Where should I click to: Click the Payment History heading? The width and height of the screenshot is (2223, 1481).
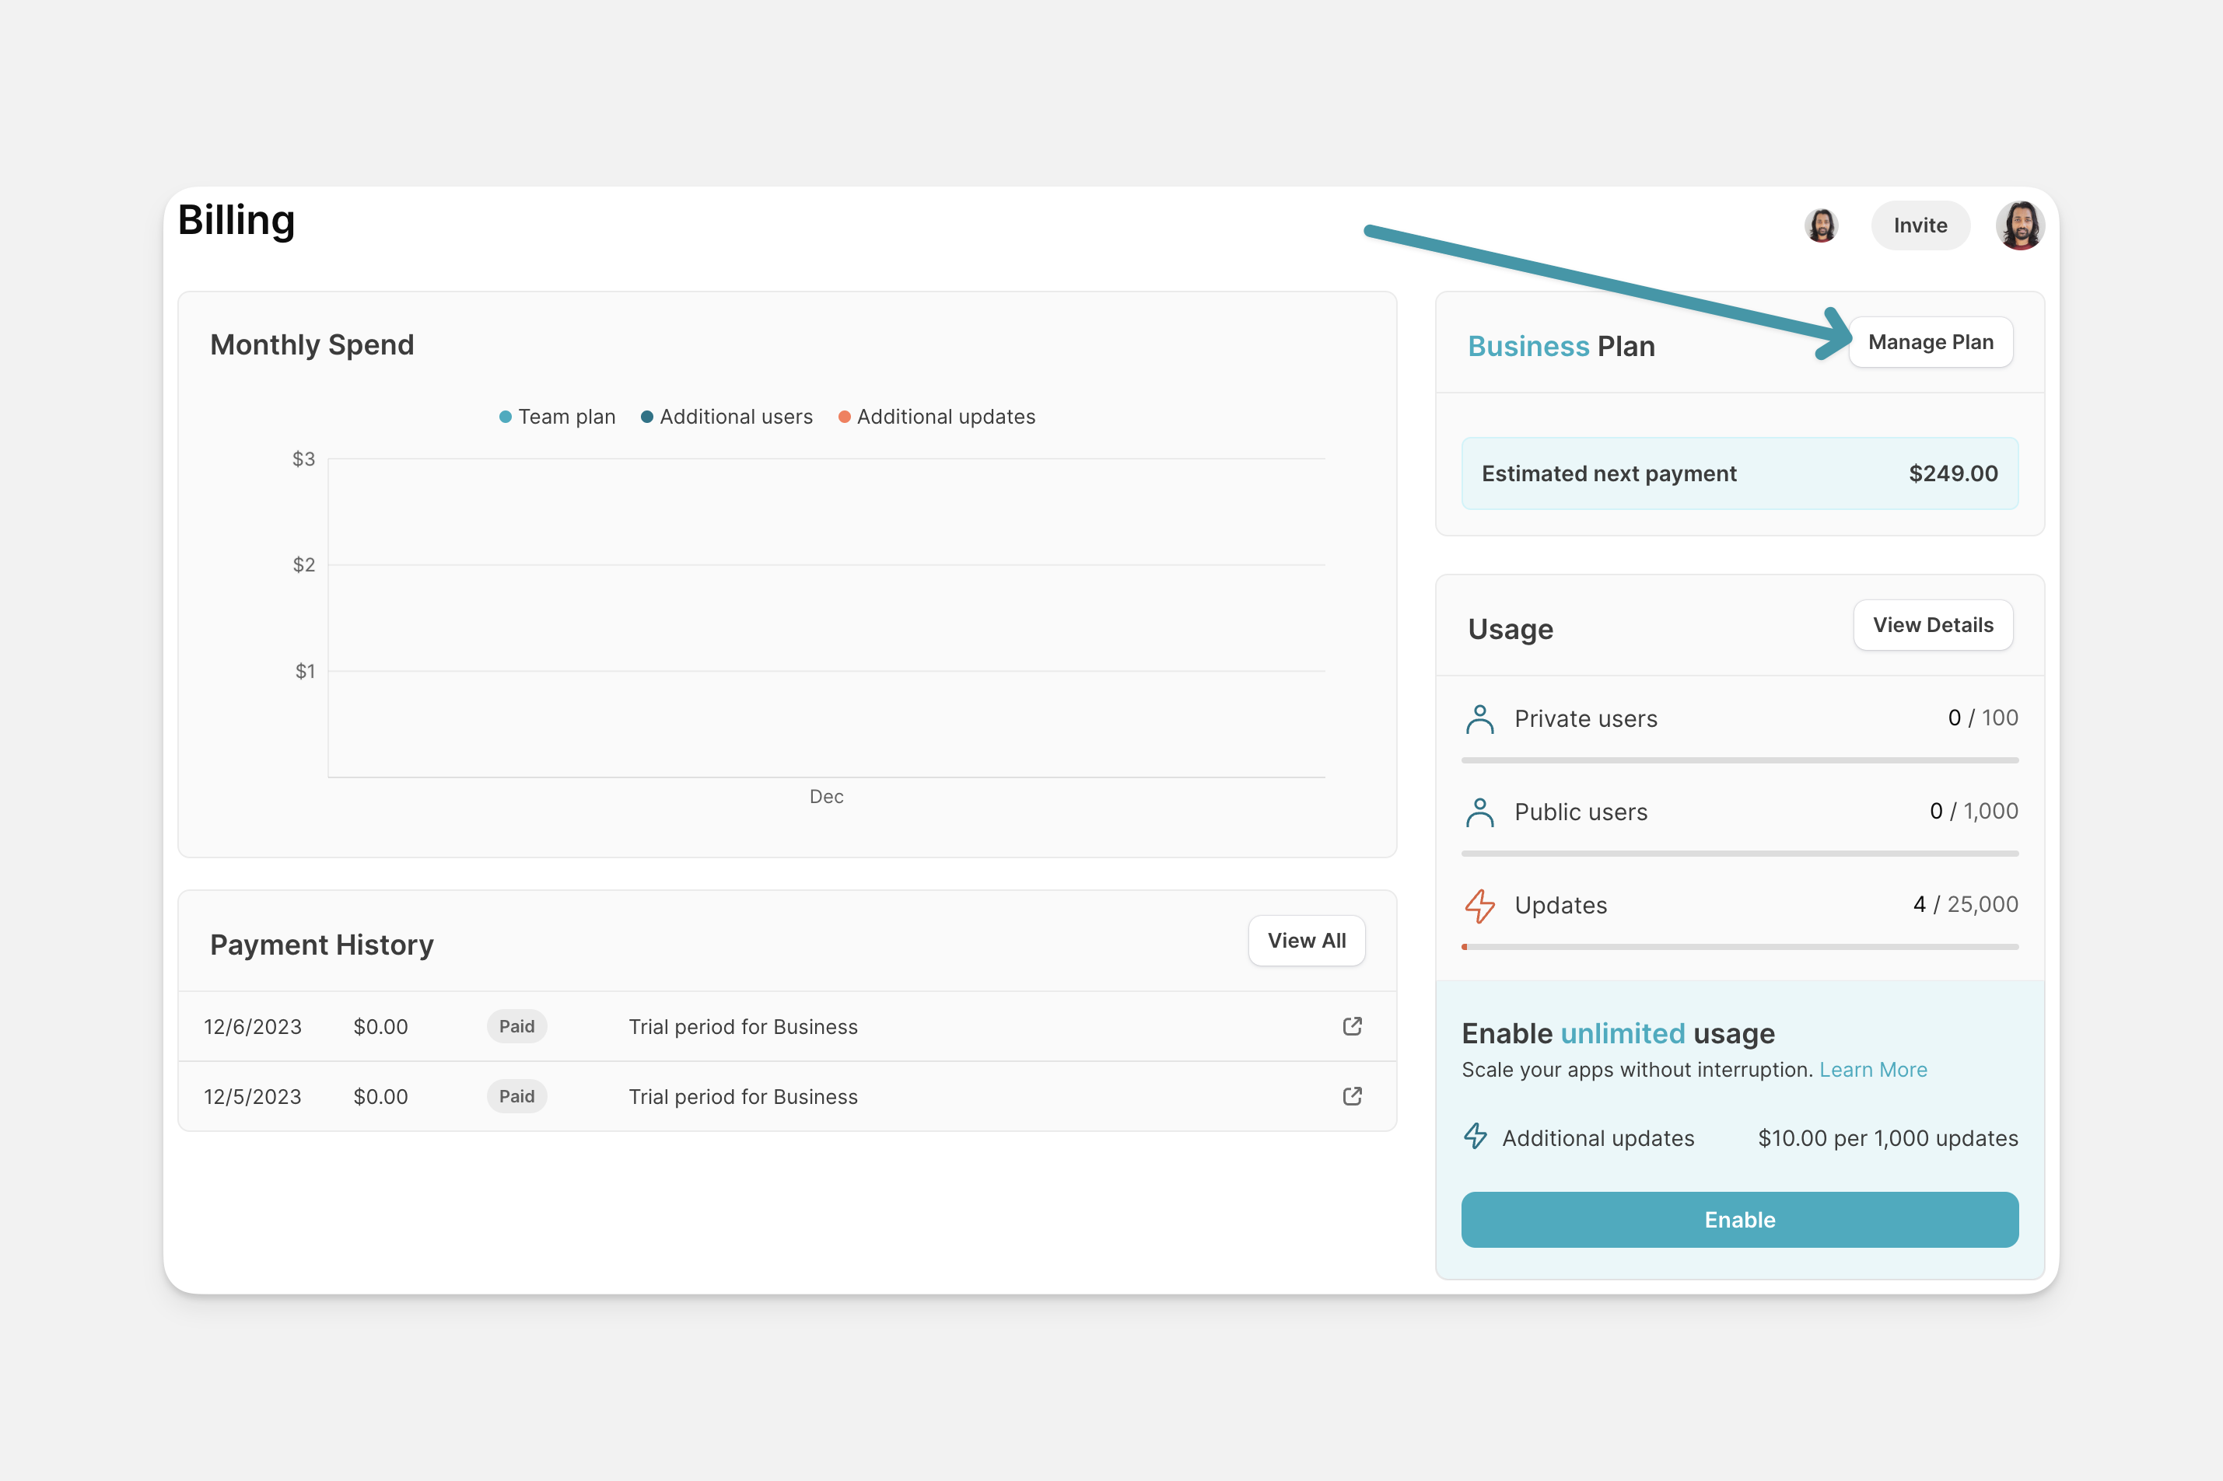[321, 945]
